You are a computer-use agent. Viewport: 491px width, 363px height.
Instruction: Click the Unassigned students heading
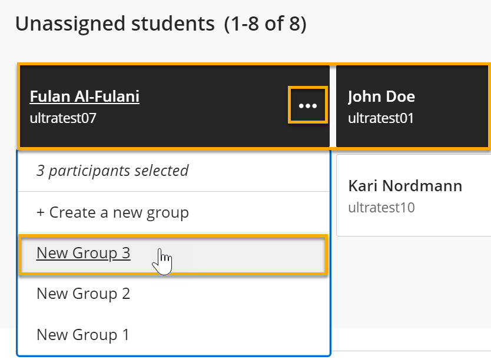coord(115,24)
